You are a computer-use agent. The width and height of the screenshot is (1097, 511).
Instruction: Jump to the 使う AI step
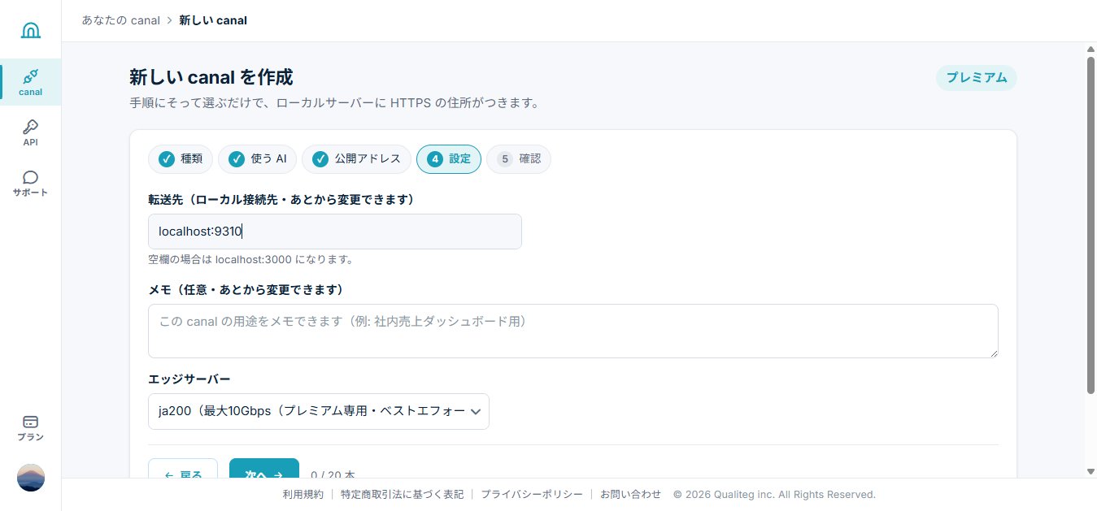[258, 159]
